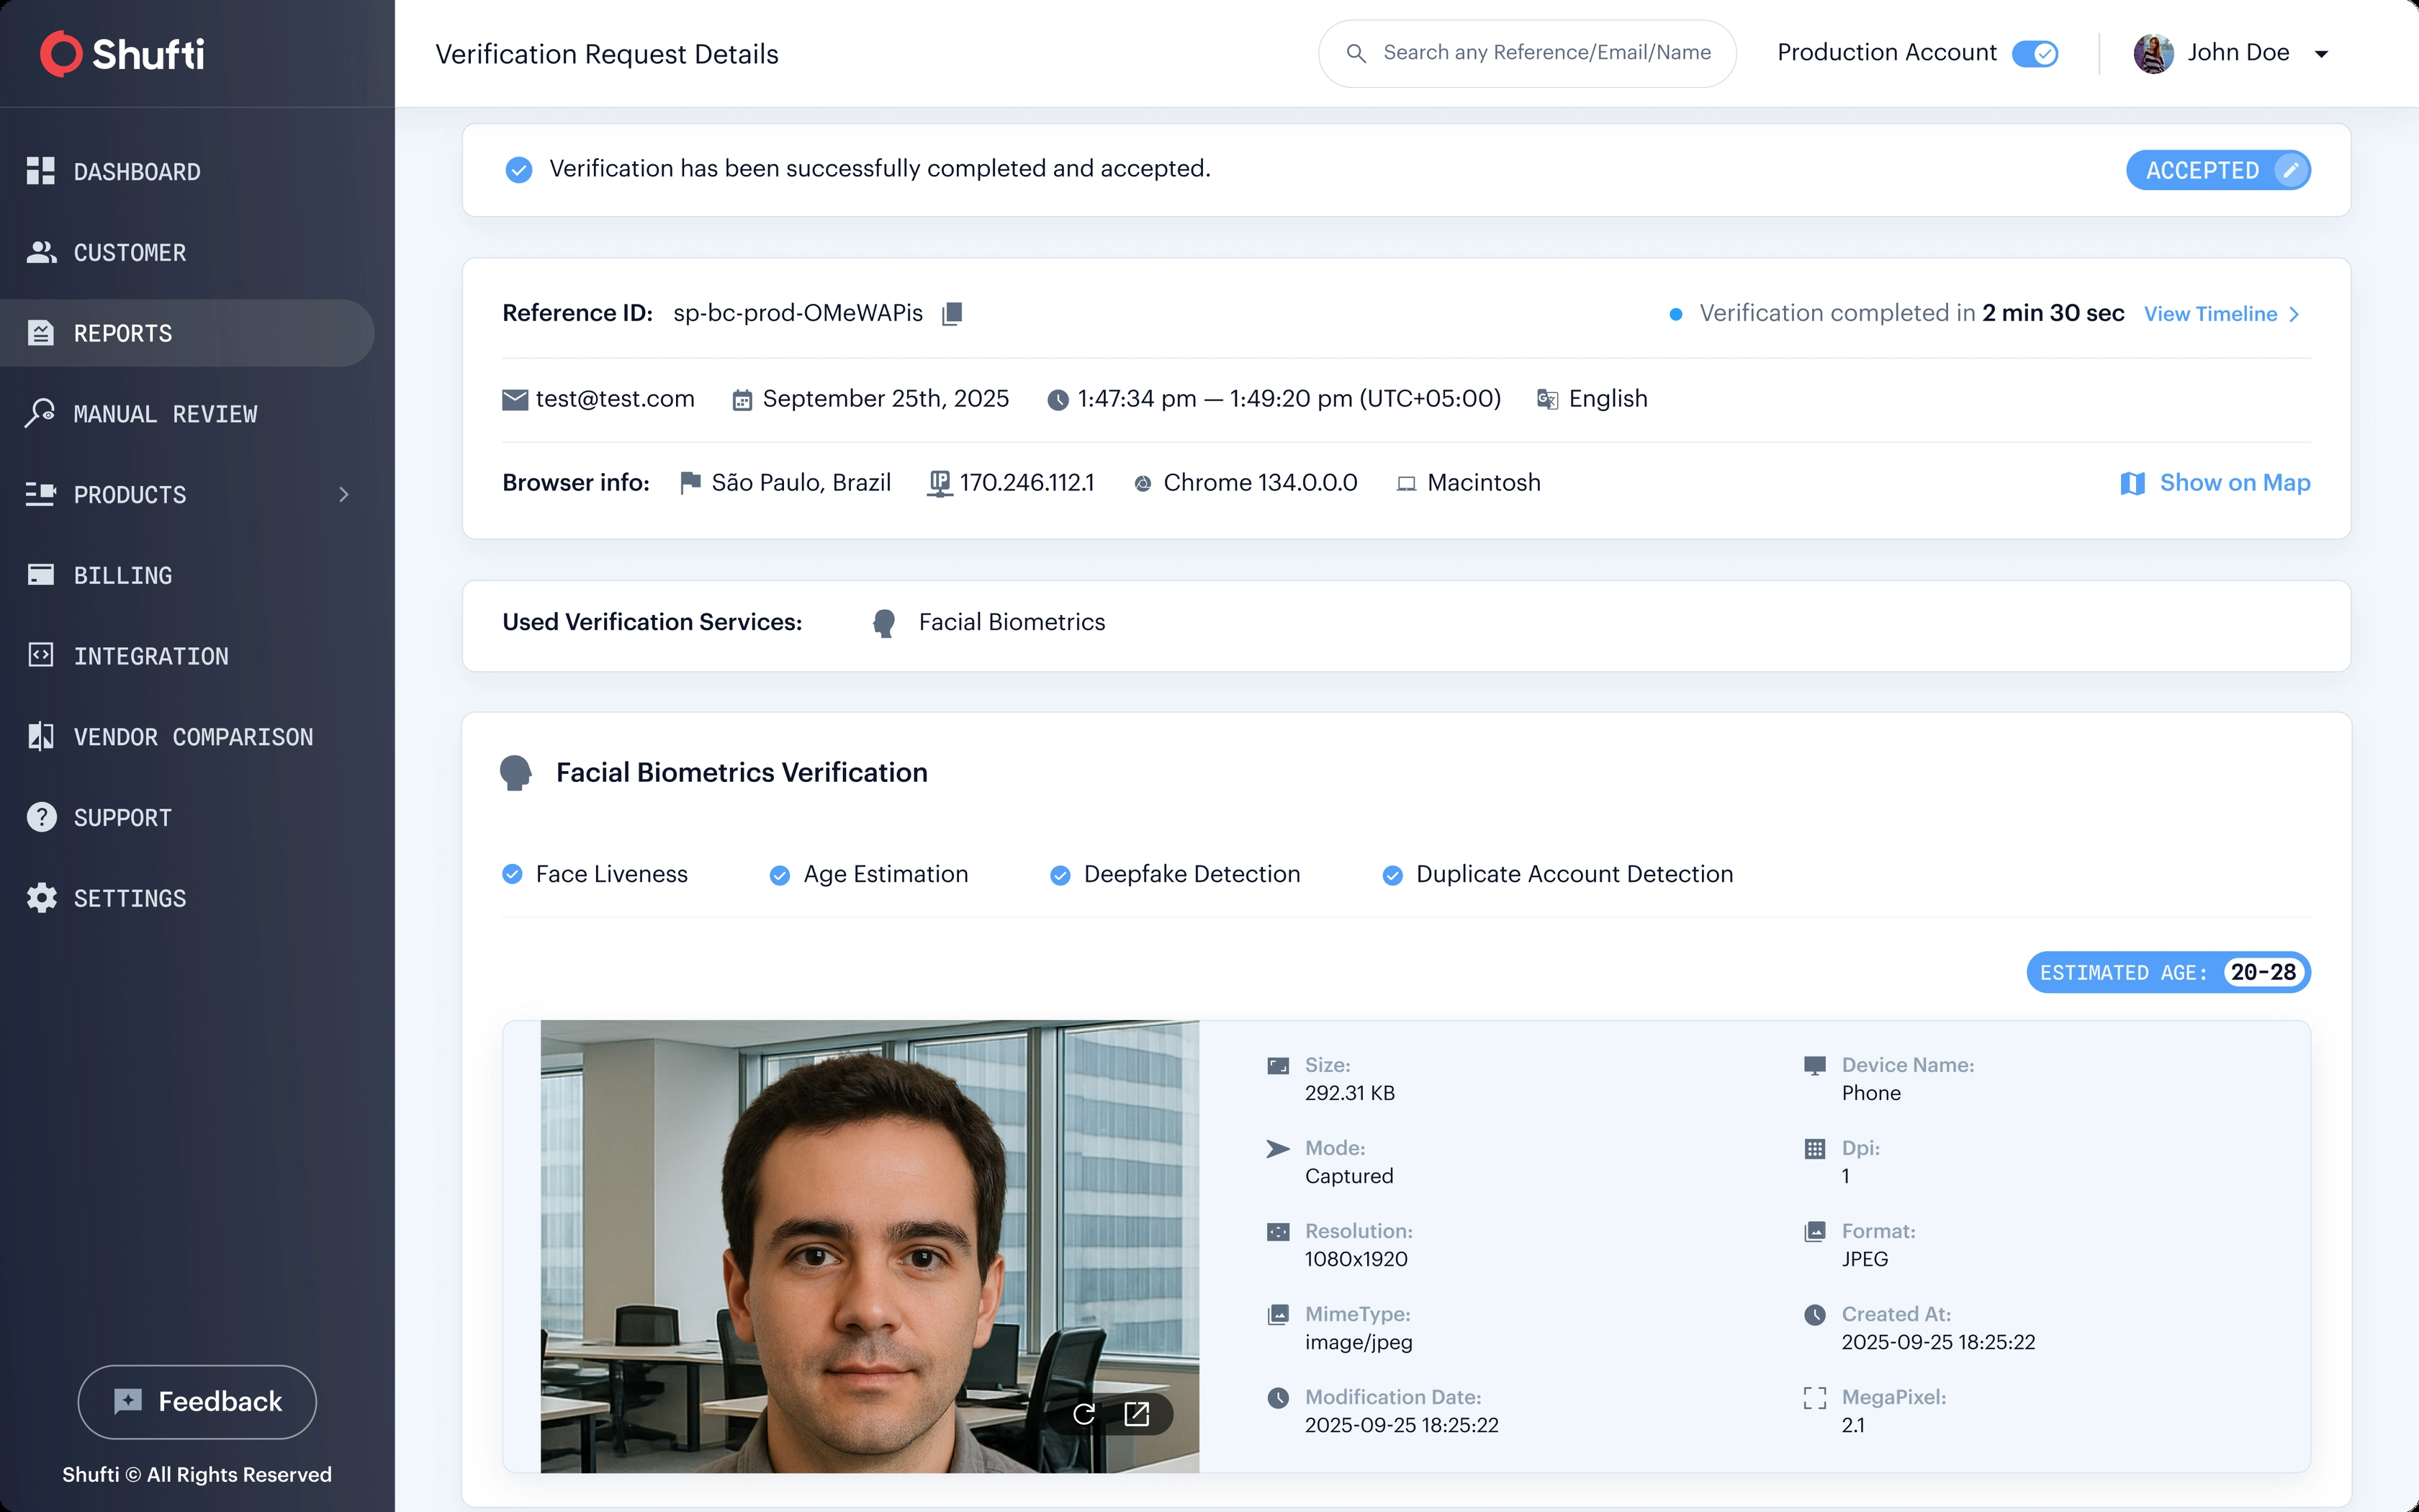Copy the Reference ID using copy icon
This screenshot has width=2419, height=1512.
(952, 314)
